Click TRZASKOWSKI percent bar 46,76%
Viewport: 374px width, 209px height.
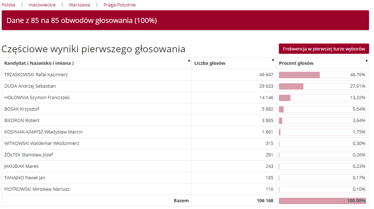click(322, 75)
